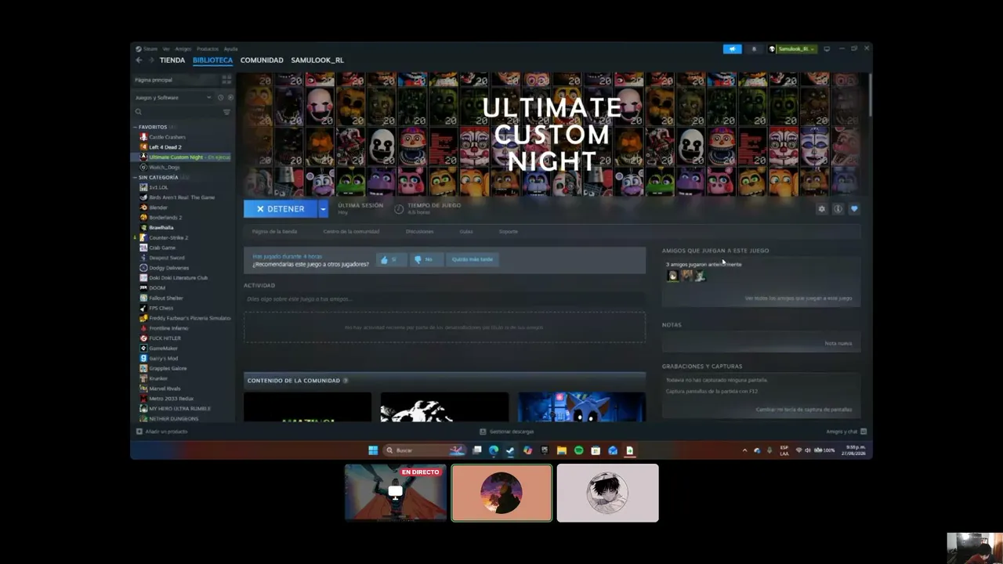Select Garry's Mod in library list
1003x564 pixels.
click(x=164, y=359)
